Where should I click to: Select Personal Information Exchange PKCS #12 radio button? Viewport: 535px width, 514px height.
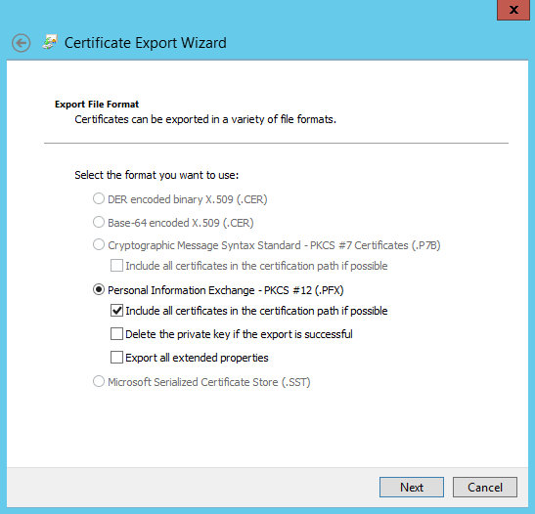point(99,289)
